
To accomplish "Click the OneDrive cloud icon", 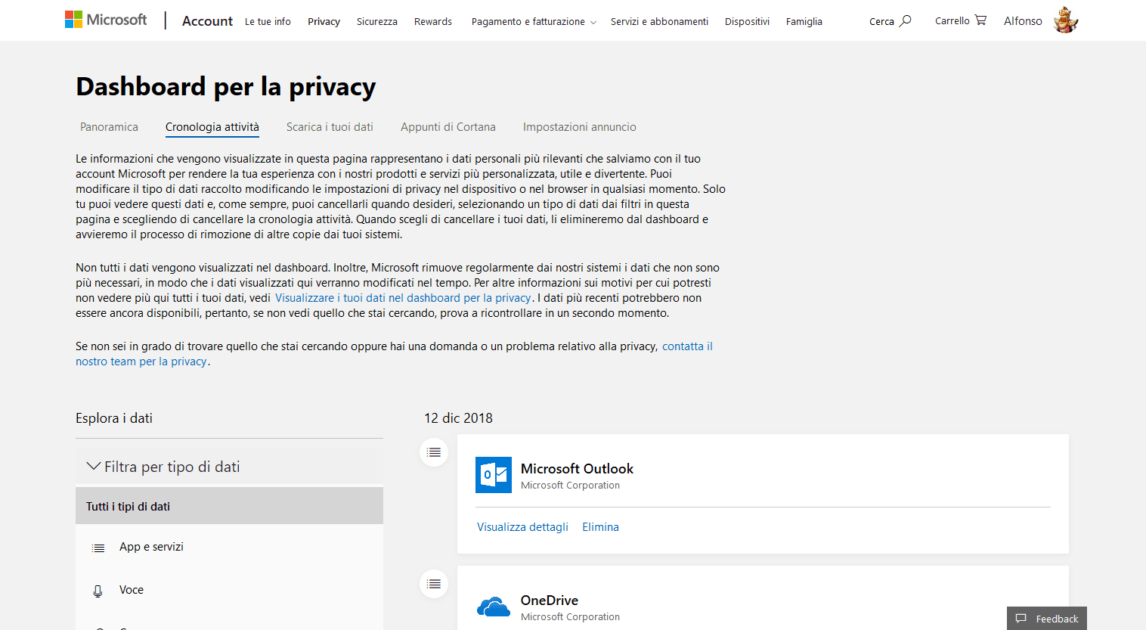I will tap(493, 607).
